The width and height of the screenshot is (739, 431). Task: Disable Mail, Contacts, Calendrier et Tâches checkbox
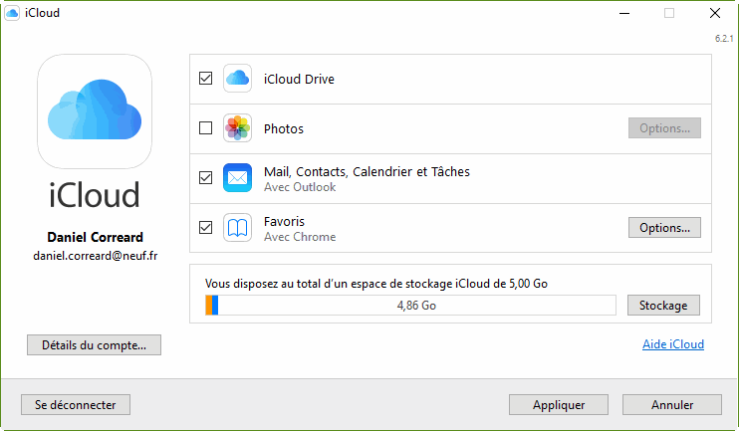pyautogui.click(x=206, y=178)
